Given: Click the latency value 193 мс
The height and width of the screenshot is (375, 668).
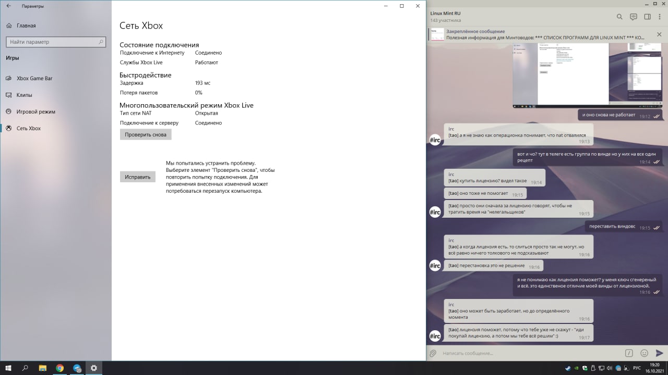Looking at the screenshot, I should click(x=202, y=83).
